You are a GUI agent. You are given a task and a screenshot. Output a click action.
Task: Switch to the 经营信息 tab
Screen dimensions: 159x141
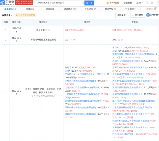pyautogui.click(x=70, y=9)
